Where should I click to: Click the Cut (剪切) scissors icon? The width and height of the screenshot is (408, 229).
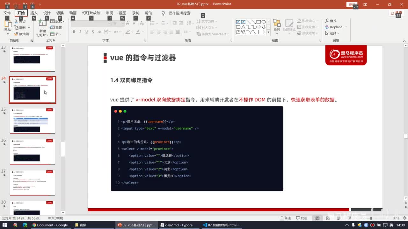pyautogui.click(x=16, y=22)
